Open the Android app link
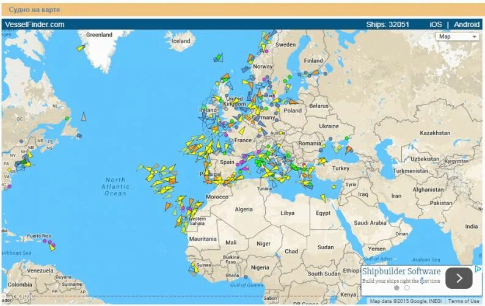Screen dimensions: 485x306 pyautogui.click(x=467, y=24)
